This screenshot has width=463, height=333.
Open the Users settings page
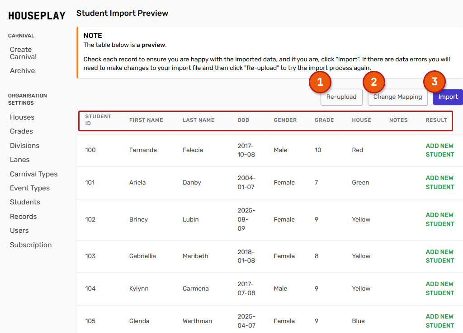pyautogui.click(x=19, y=231)
